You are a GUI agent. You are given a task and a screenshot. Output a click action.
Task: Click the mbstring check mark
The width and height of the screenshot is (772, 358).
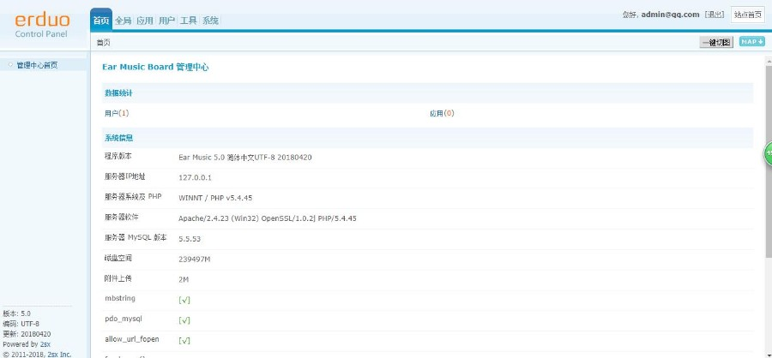pyautogui.click(x=184, y=300)
